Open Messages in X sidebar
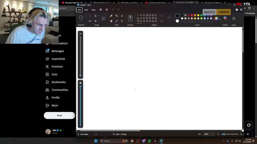The height and width of the screenshot is (144, 257). pos(55,51)
